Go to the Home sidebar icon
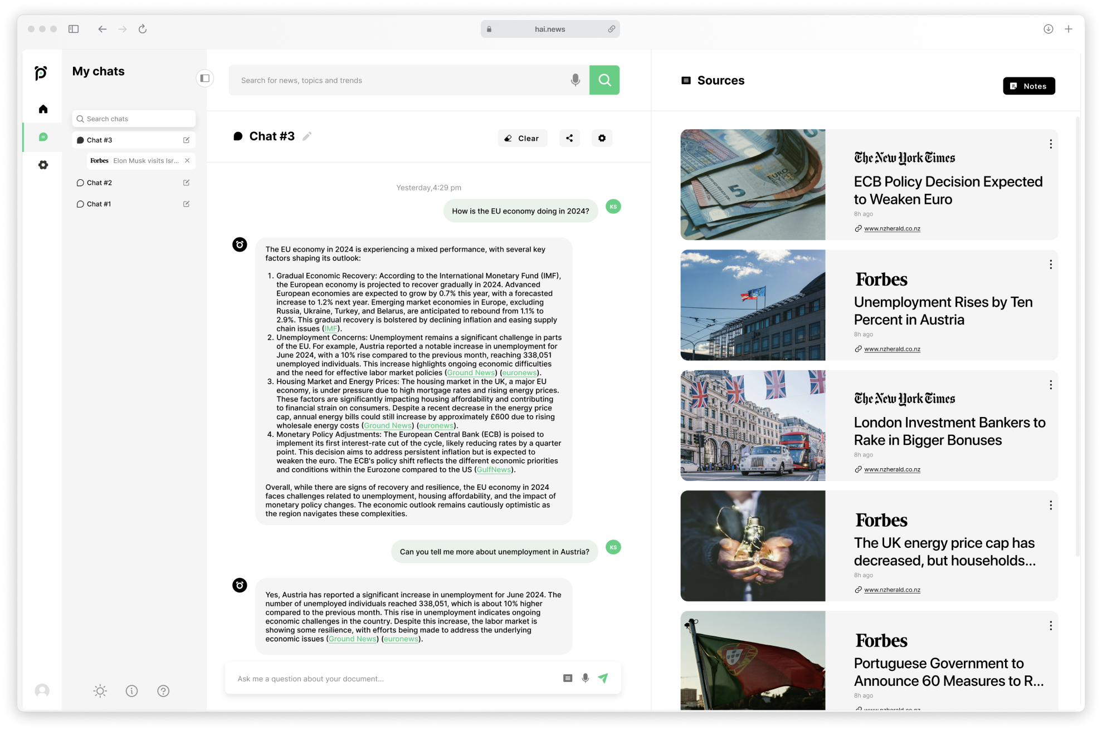The width and height of the screenshot is (1102, 731). pos(43,109)
